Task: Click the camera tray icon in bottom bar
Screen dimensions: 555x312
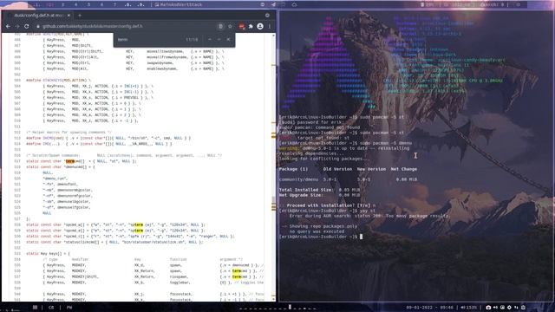Action: [488, 308]
